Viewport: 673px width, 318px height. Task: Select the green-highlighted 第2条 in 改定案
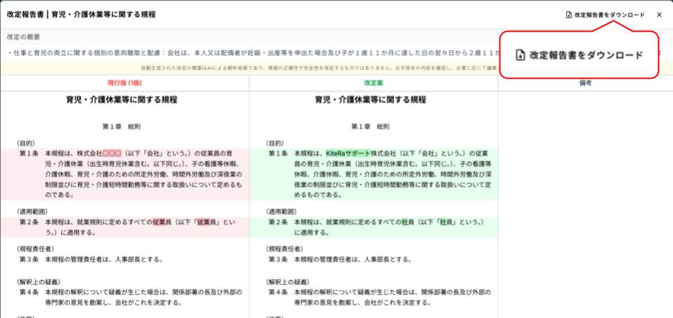[x=280, y=222]
